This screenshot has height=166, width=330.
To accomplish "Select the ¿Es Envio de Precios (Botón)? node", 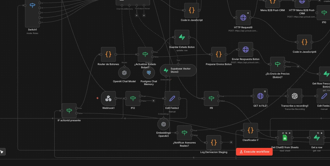I will (277, 64).
